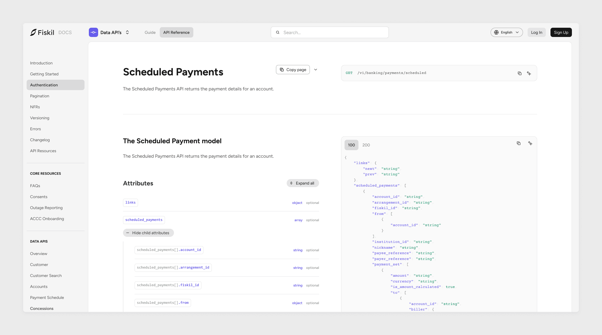Click the Fiskil feather logo icon
Screen dimensions: 602x335
pos(33,32)
